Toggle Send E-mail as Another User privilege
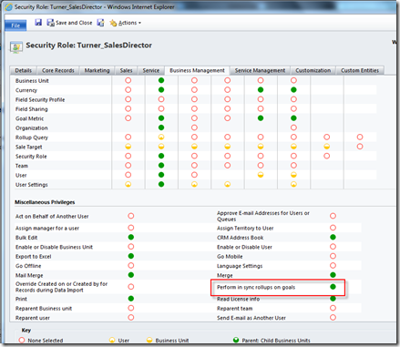 coord(333,317)
